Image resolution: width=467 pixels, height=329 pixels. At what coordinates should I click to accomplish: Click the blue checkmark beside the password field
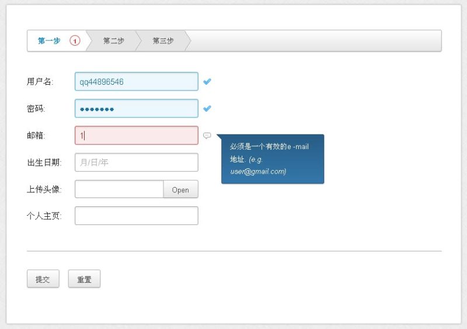click(x=207, y=109)
